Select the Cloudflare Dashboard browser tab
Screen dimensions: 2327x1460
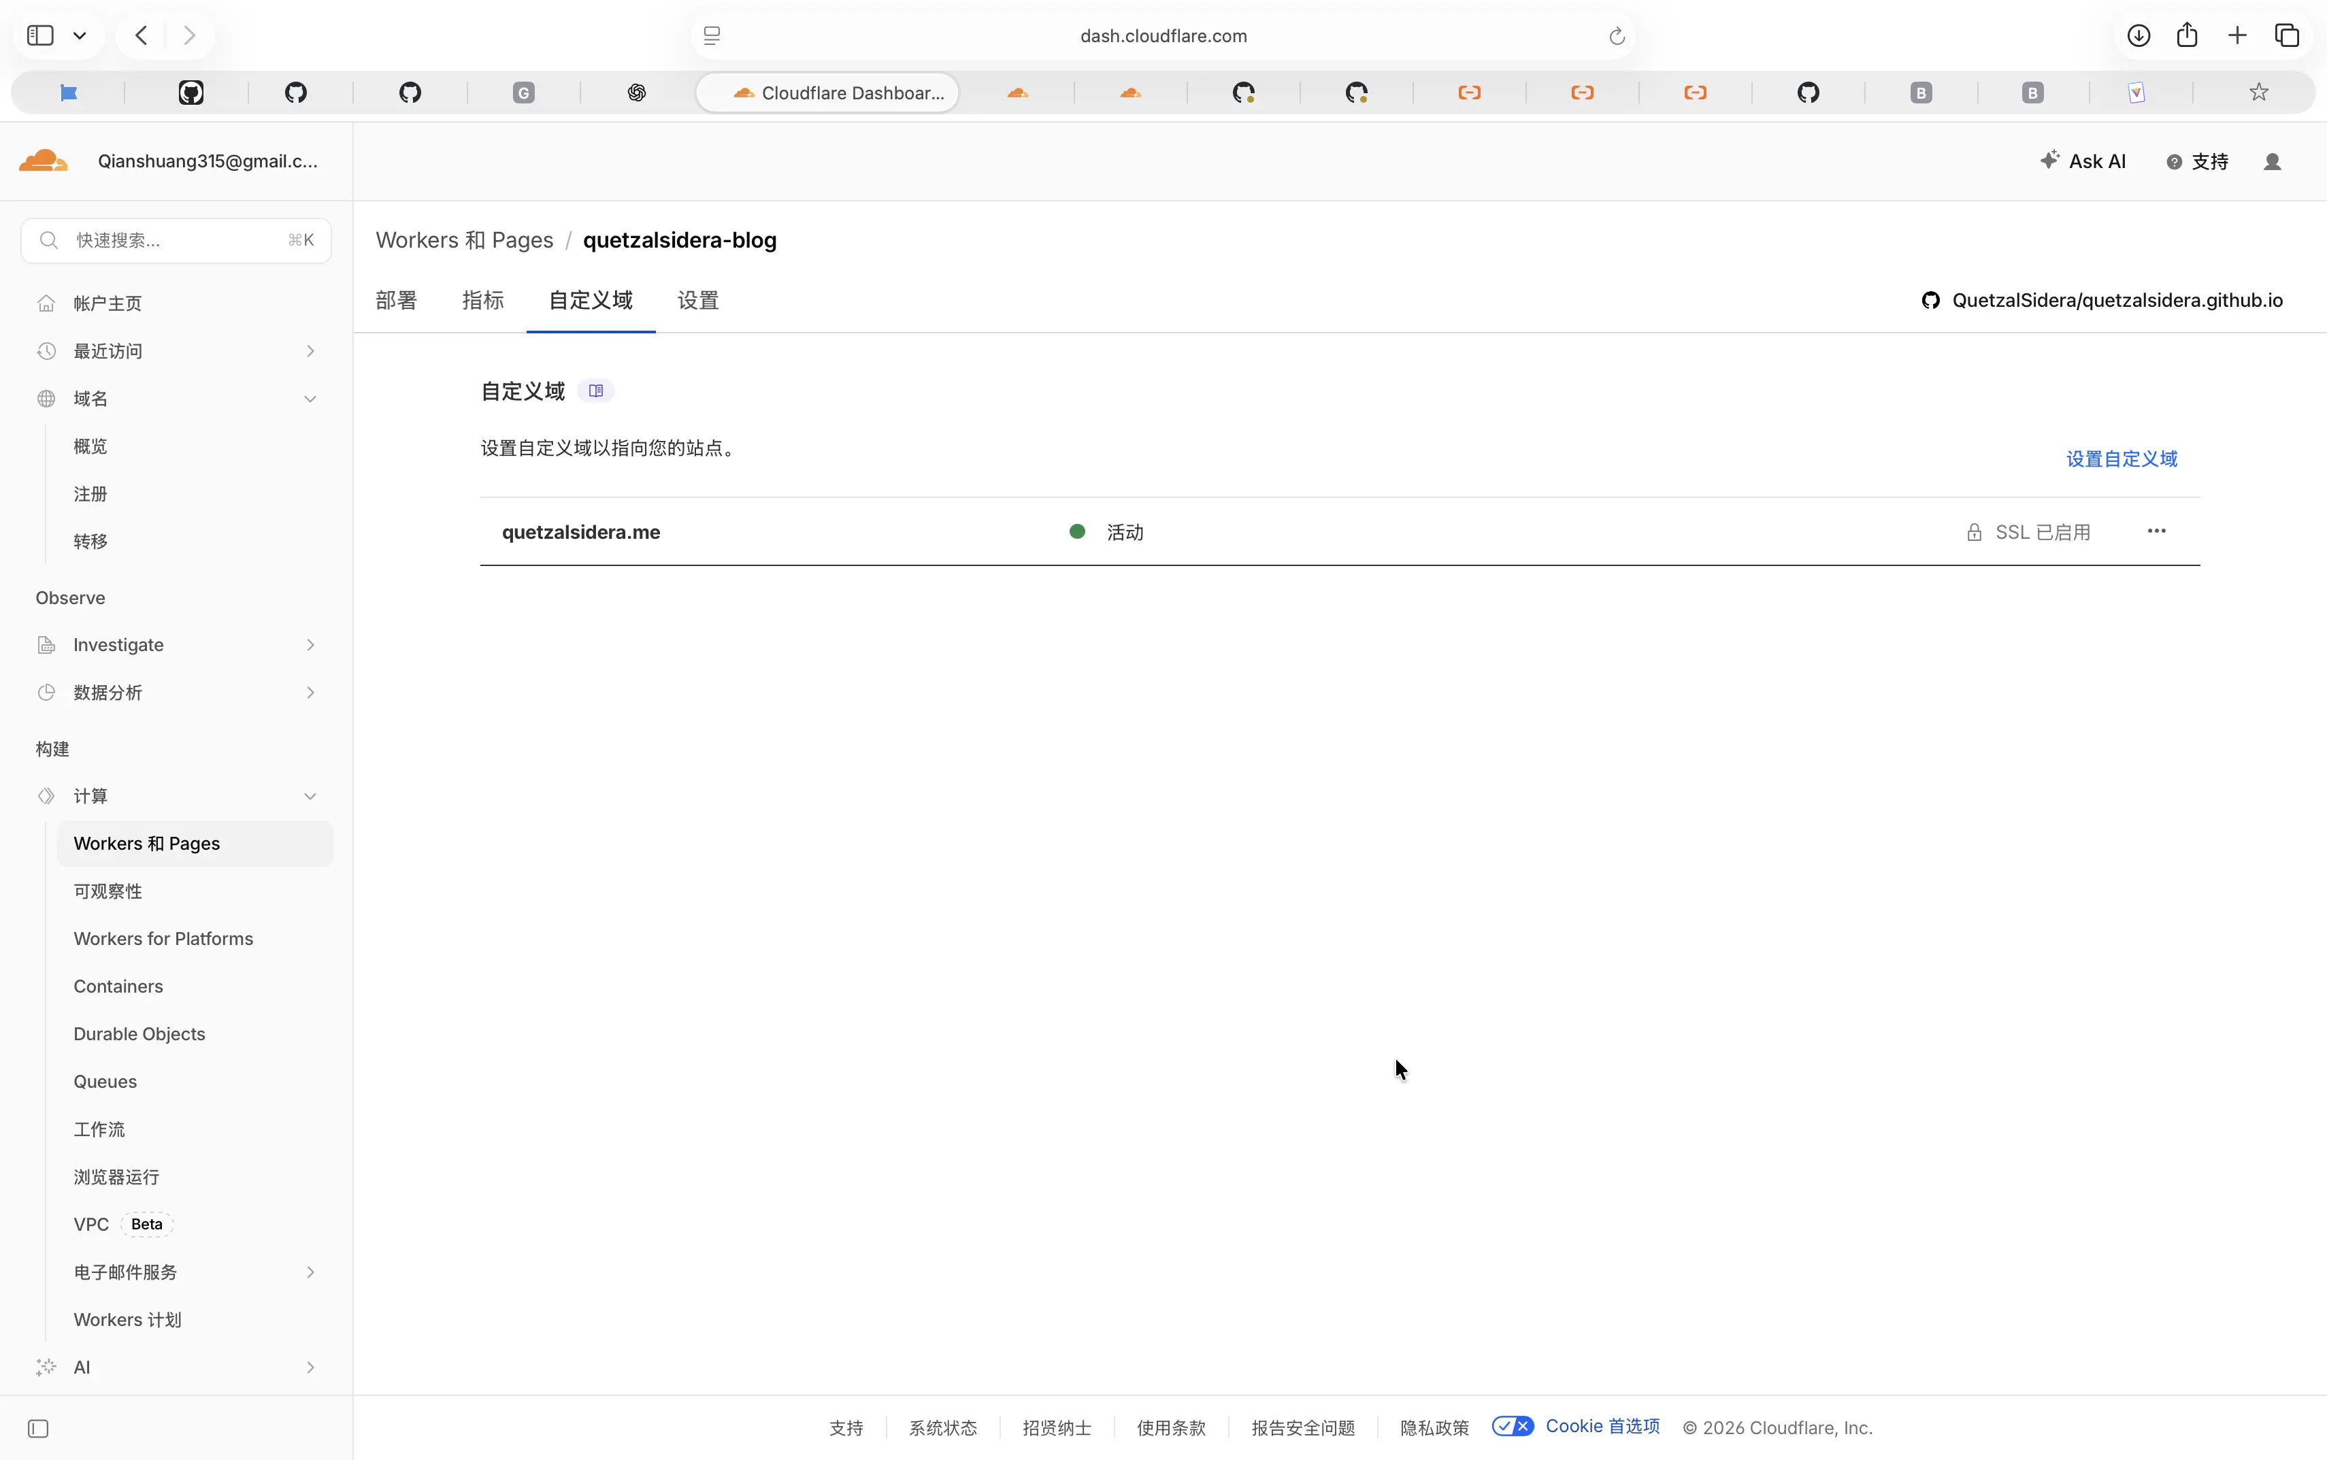(827, 93)
